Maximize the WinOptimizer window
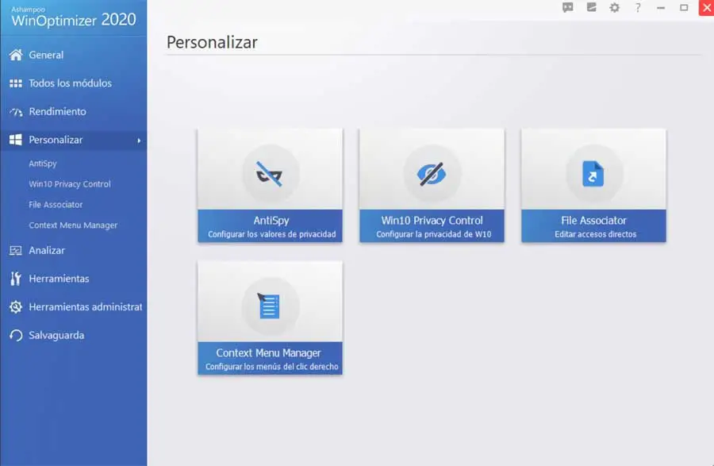Viewport: 714px width, 466px height. 684,7
